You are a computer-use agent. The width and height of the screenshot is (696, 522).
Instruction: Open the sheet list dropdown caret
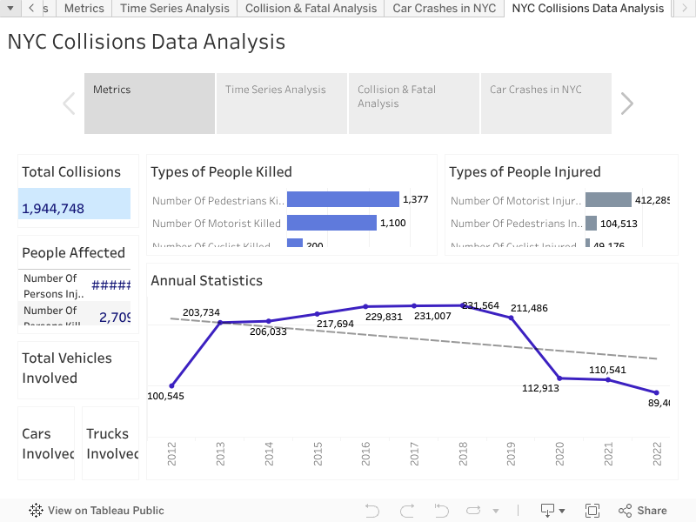[11, 8]
